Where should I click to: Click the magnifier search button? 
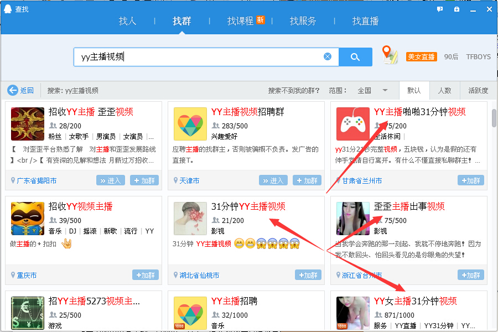pyautogui.click(x=355, y=57)
